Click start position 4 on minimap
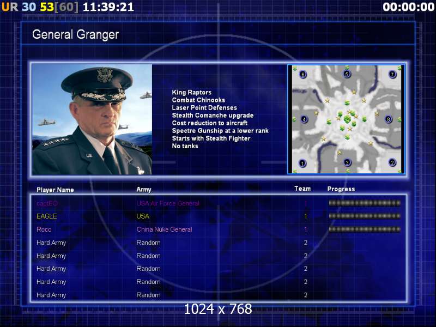 (x=304, y=119)
